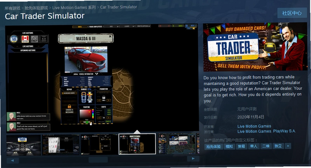311x168 pixels.
Task: Click the Live Motion Games developer link
Action: click(254, 126)
